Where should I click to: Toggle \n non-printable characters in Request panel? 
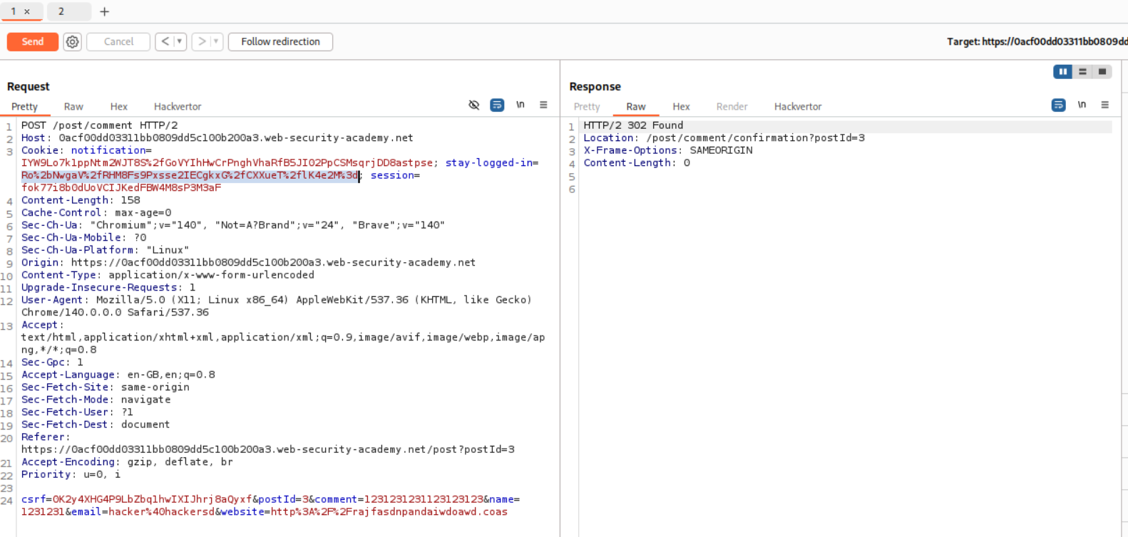[521, 105]
